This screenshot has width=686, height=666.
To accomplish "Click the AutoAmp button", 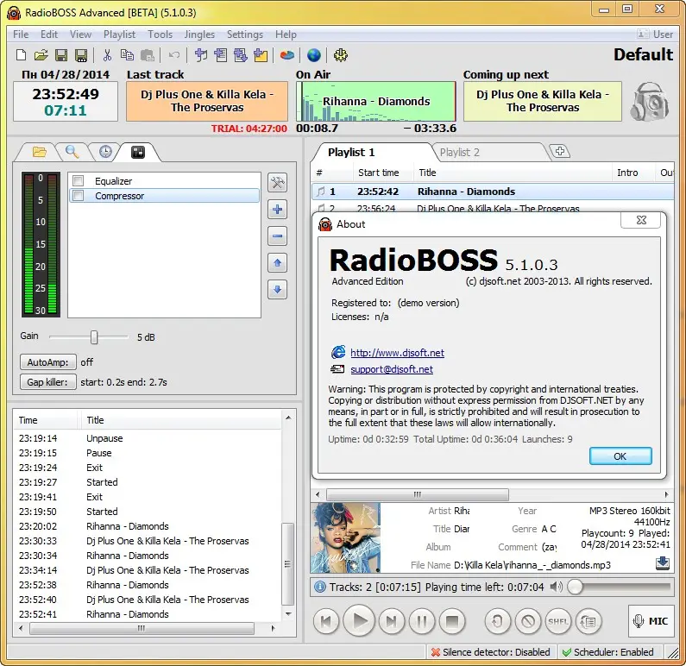I will pyautogui.click(x=48, y=362).
